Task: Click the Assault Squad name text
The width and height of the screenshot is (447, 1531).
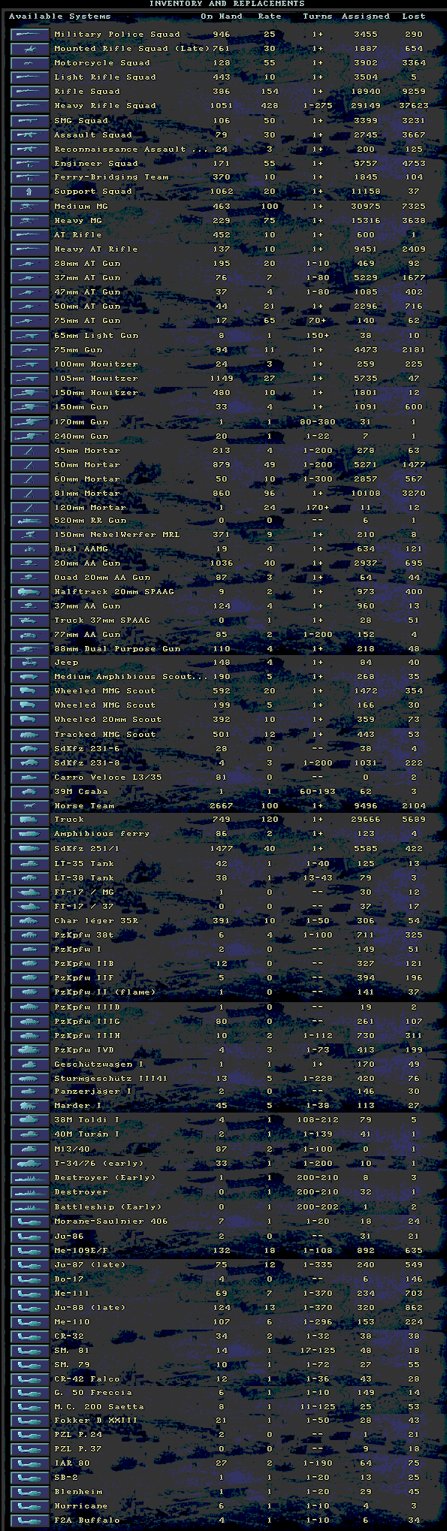Action: point(93,135)
